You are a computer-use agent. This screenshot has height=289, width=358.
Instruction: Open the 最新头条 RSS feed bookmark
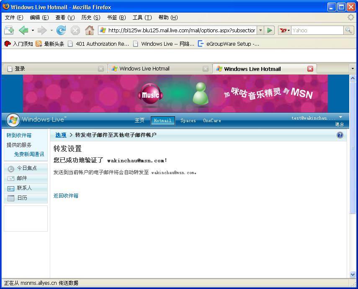(x=50, y=44)
